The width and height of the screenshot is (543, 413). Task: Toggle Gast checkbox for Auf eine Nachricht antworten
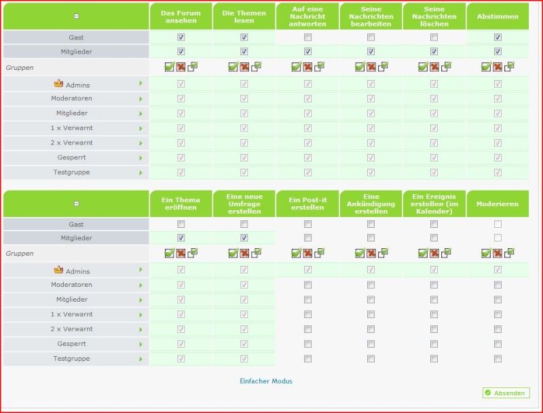307,37
